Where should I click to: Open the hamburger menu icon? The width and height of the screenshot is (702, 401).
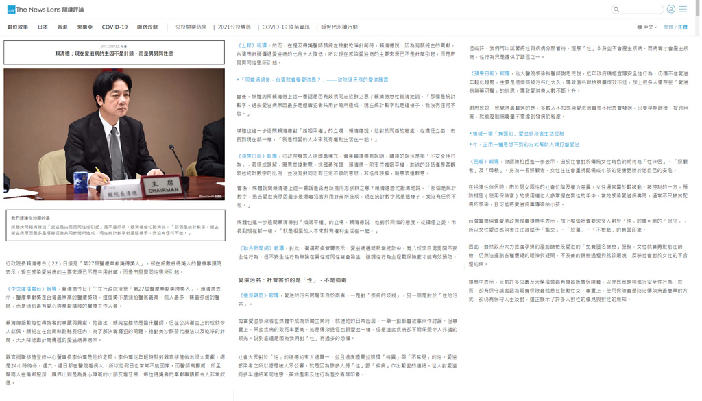[682, 10]
